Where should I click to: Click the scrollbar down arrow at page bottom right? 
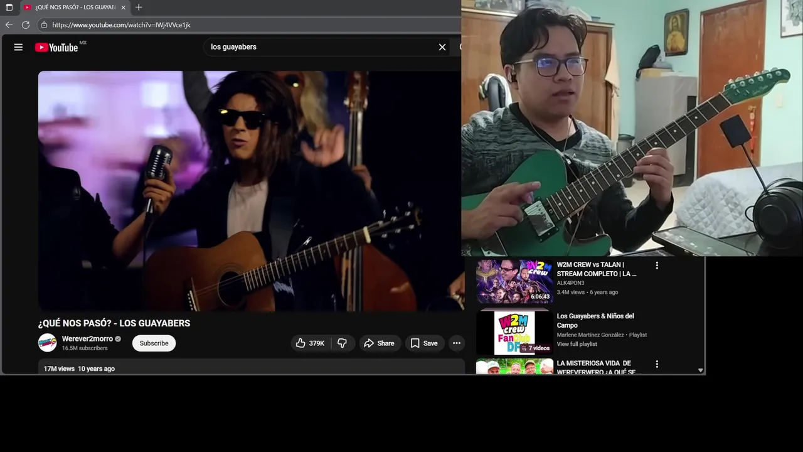pos(701,370)
